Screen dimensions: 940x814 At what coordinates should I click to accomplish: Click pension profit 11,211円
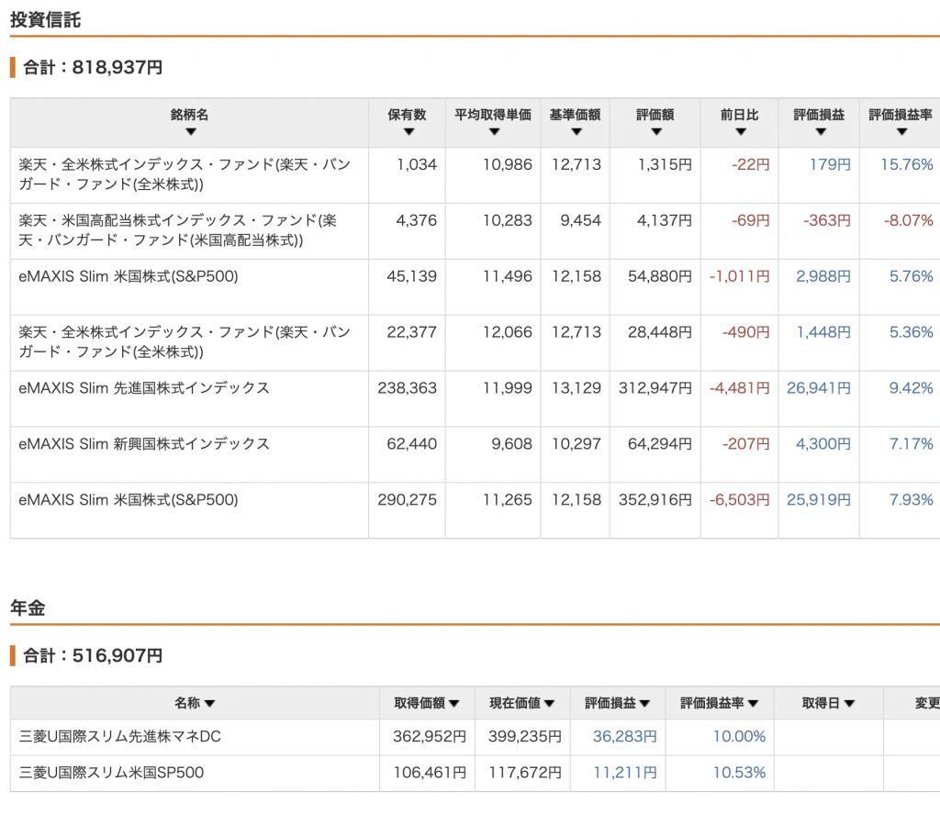(625, 773)
